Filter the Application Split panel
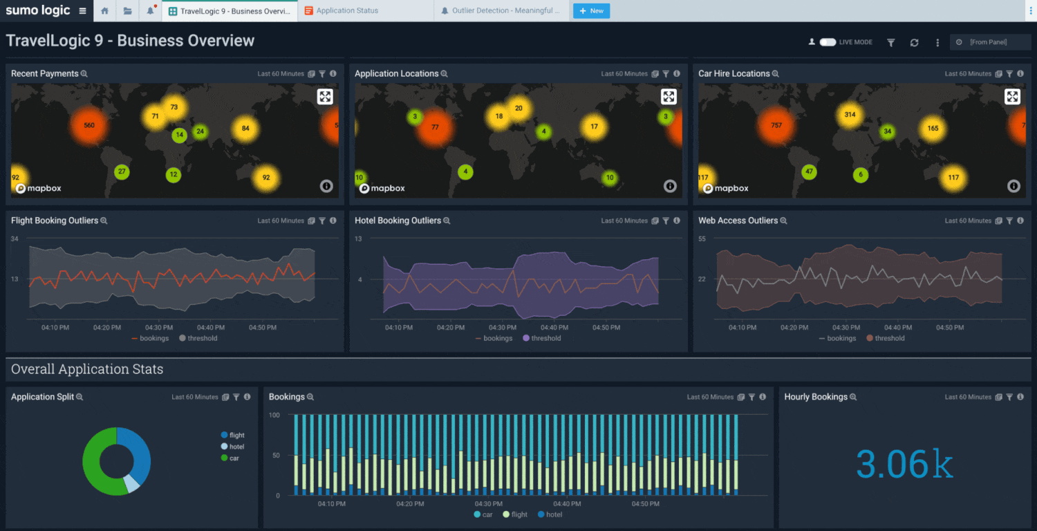Image resolution: width=1037 pixels, height=531 pixels. 236,398
